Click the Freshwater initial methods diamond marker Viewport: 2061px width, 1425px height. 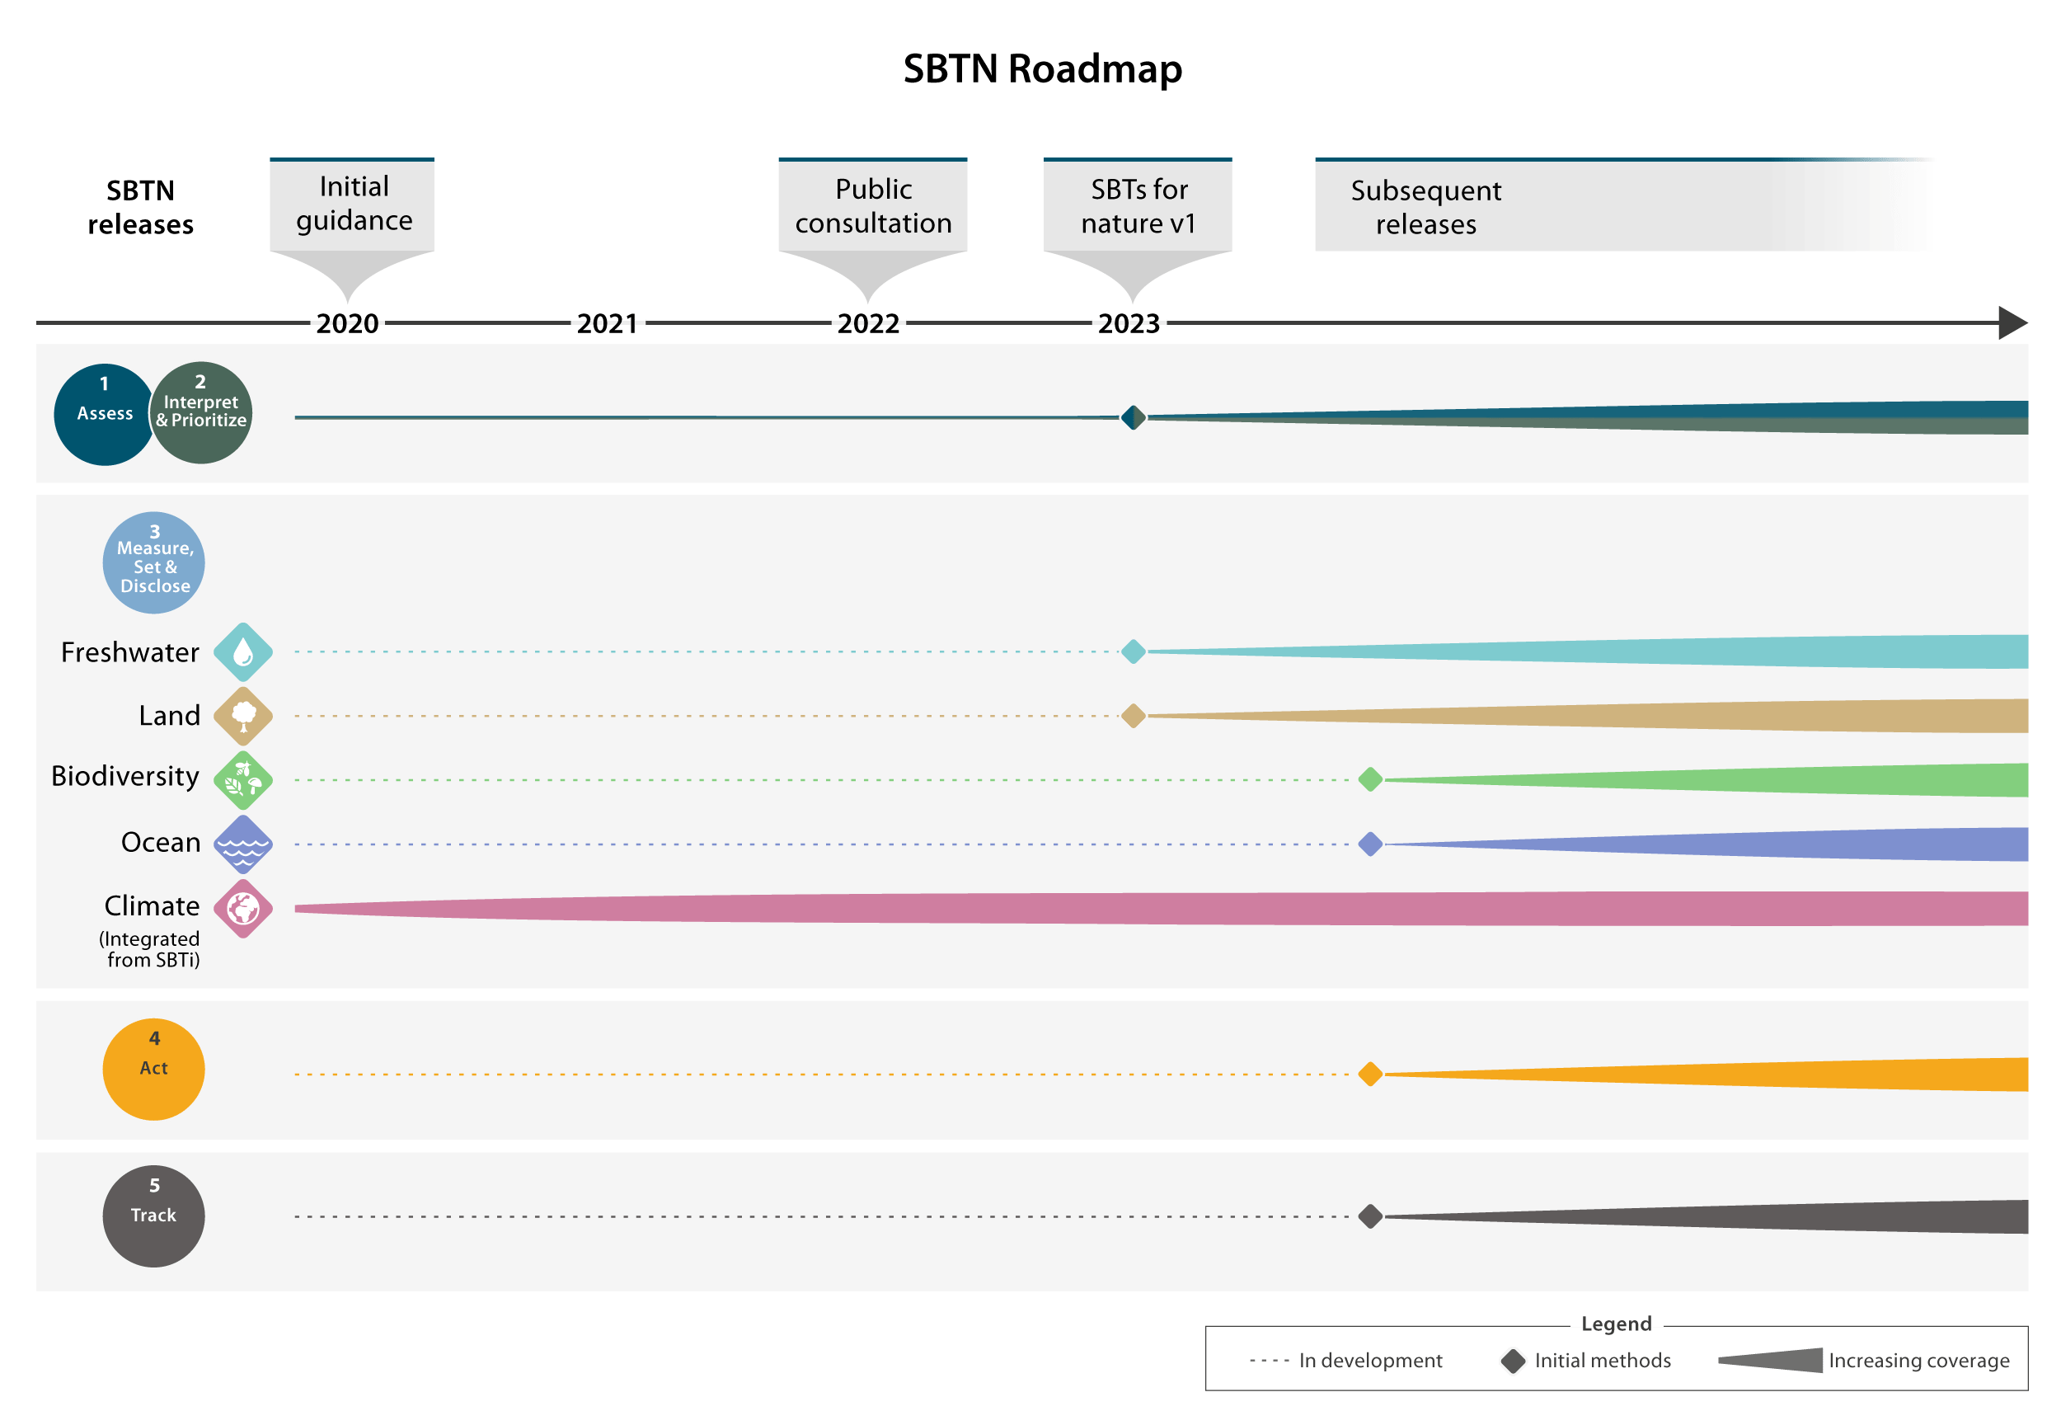[1133, 651]
